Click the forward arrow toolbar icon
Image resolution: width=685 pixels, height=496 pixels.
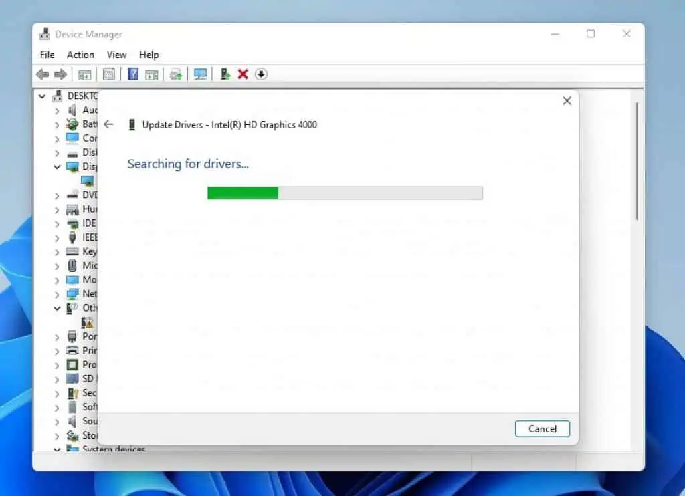60,74
